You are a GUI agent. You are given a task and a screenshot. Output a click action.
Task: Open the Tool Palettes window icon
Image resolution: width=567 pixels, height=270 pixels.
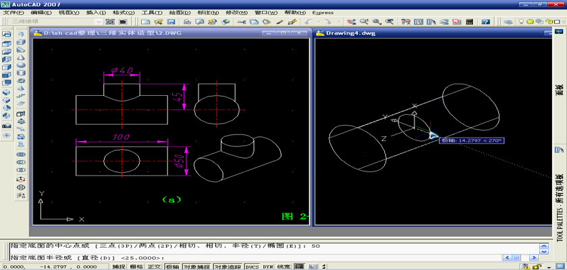tap(431, 22)
